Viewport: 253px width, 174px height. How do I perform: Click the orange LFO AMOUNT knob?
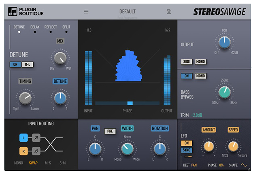click(x=208, y=146)
